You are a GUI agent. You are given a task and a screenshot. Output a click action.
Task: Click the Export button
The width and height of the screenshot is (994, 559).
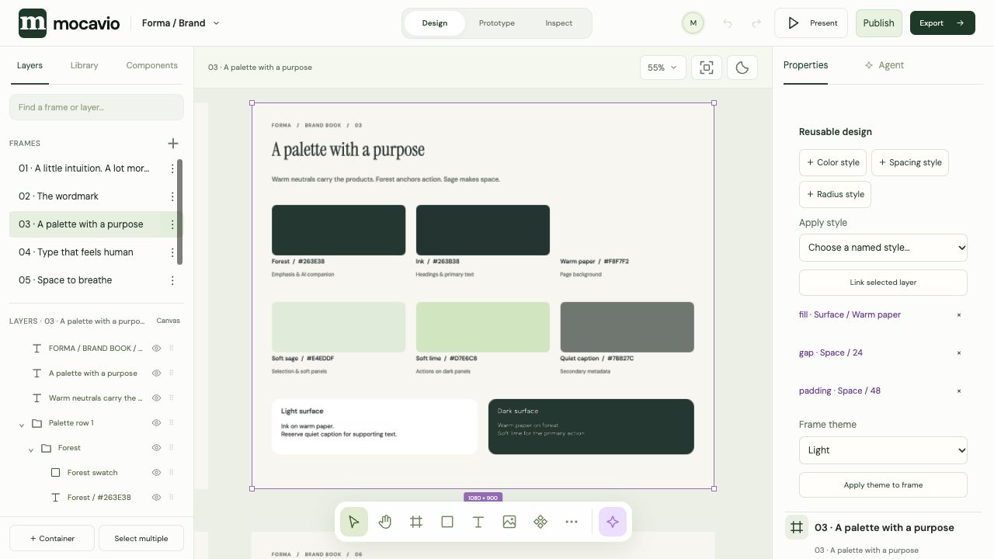point(942,23)
